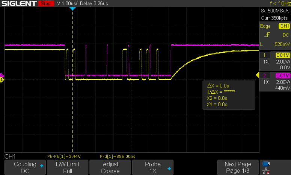Viewport: 291px width, 175px height.
Task: Click the yellow channel 1 ground marker
Action: [x=2, y=80]
